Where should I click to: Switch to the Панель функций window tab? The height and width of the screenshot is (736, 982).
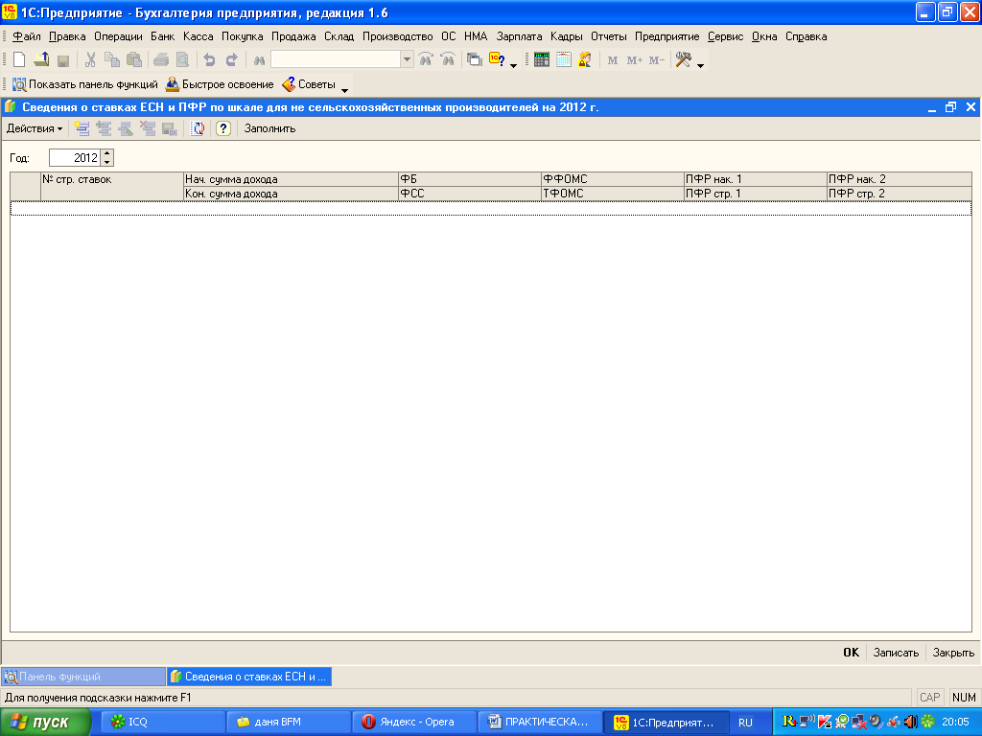(84, 677)
